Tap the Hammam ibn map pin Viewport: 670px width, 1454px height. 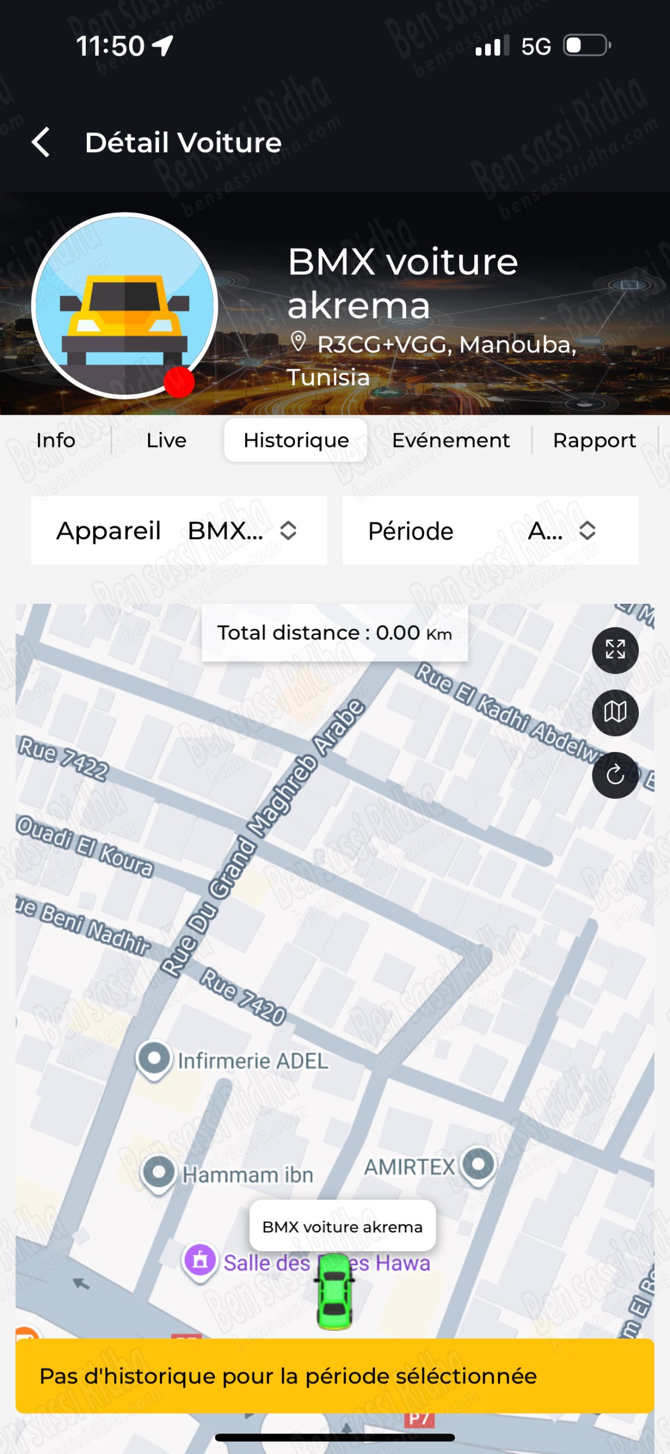coord(158,1173)
